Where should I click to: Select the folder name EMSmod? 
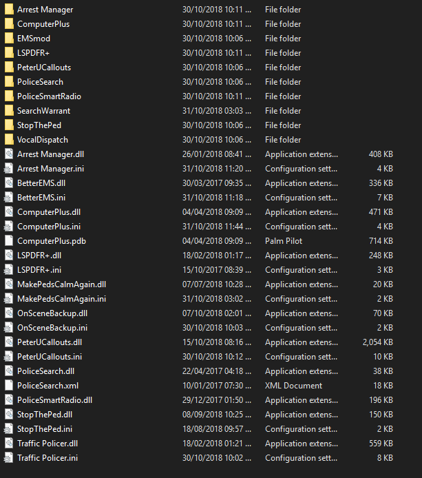tap(34, 39)
